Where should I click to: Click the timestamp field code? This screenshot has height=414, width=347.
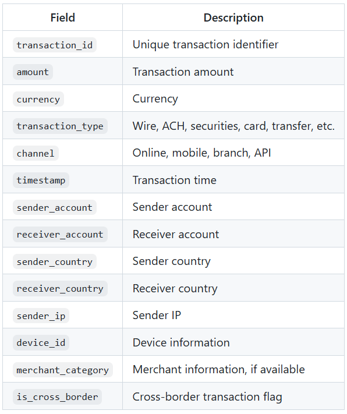coord(41,180)
